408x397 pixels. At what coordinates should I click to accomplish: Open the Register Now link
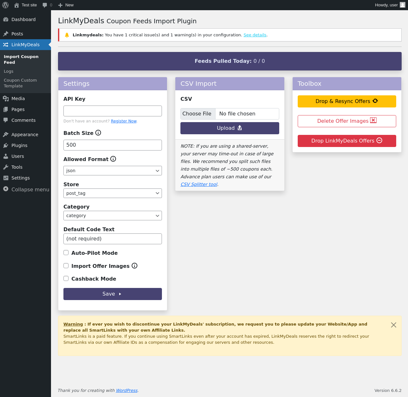(124, 121)
